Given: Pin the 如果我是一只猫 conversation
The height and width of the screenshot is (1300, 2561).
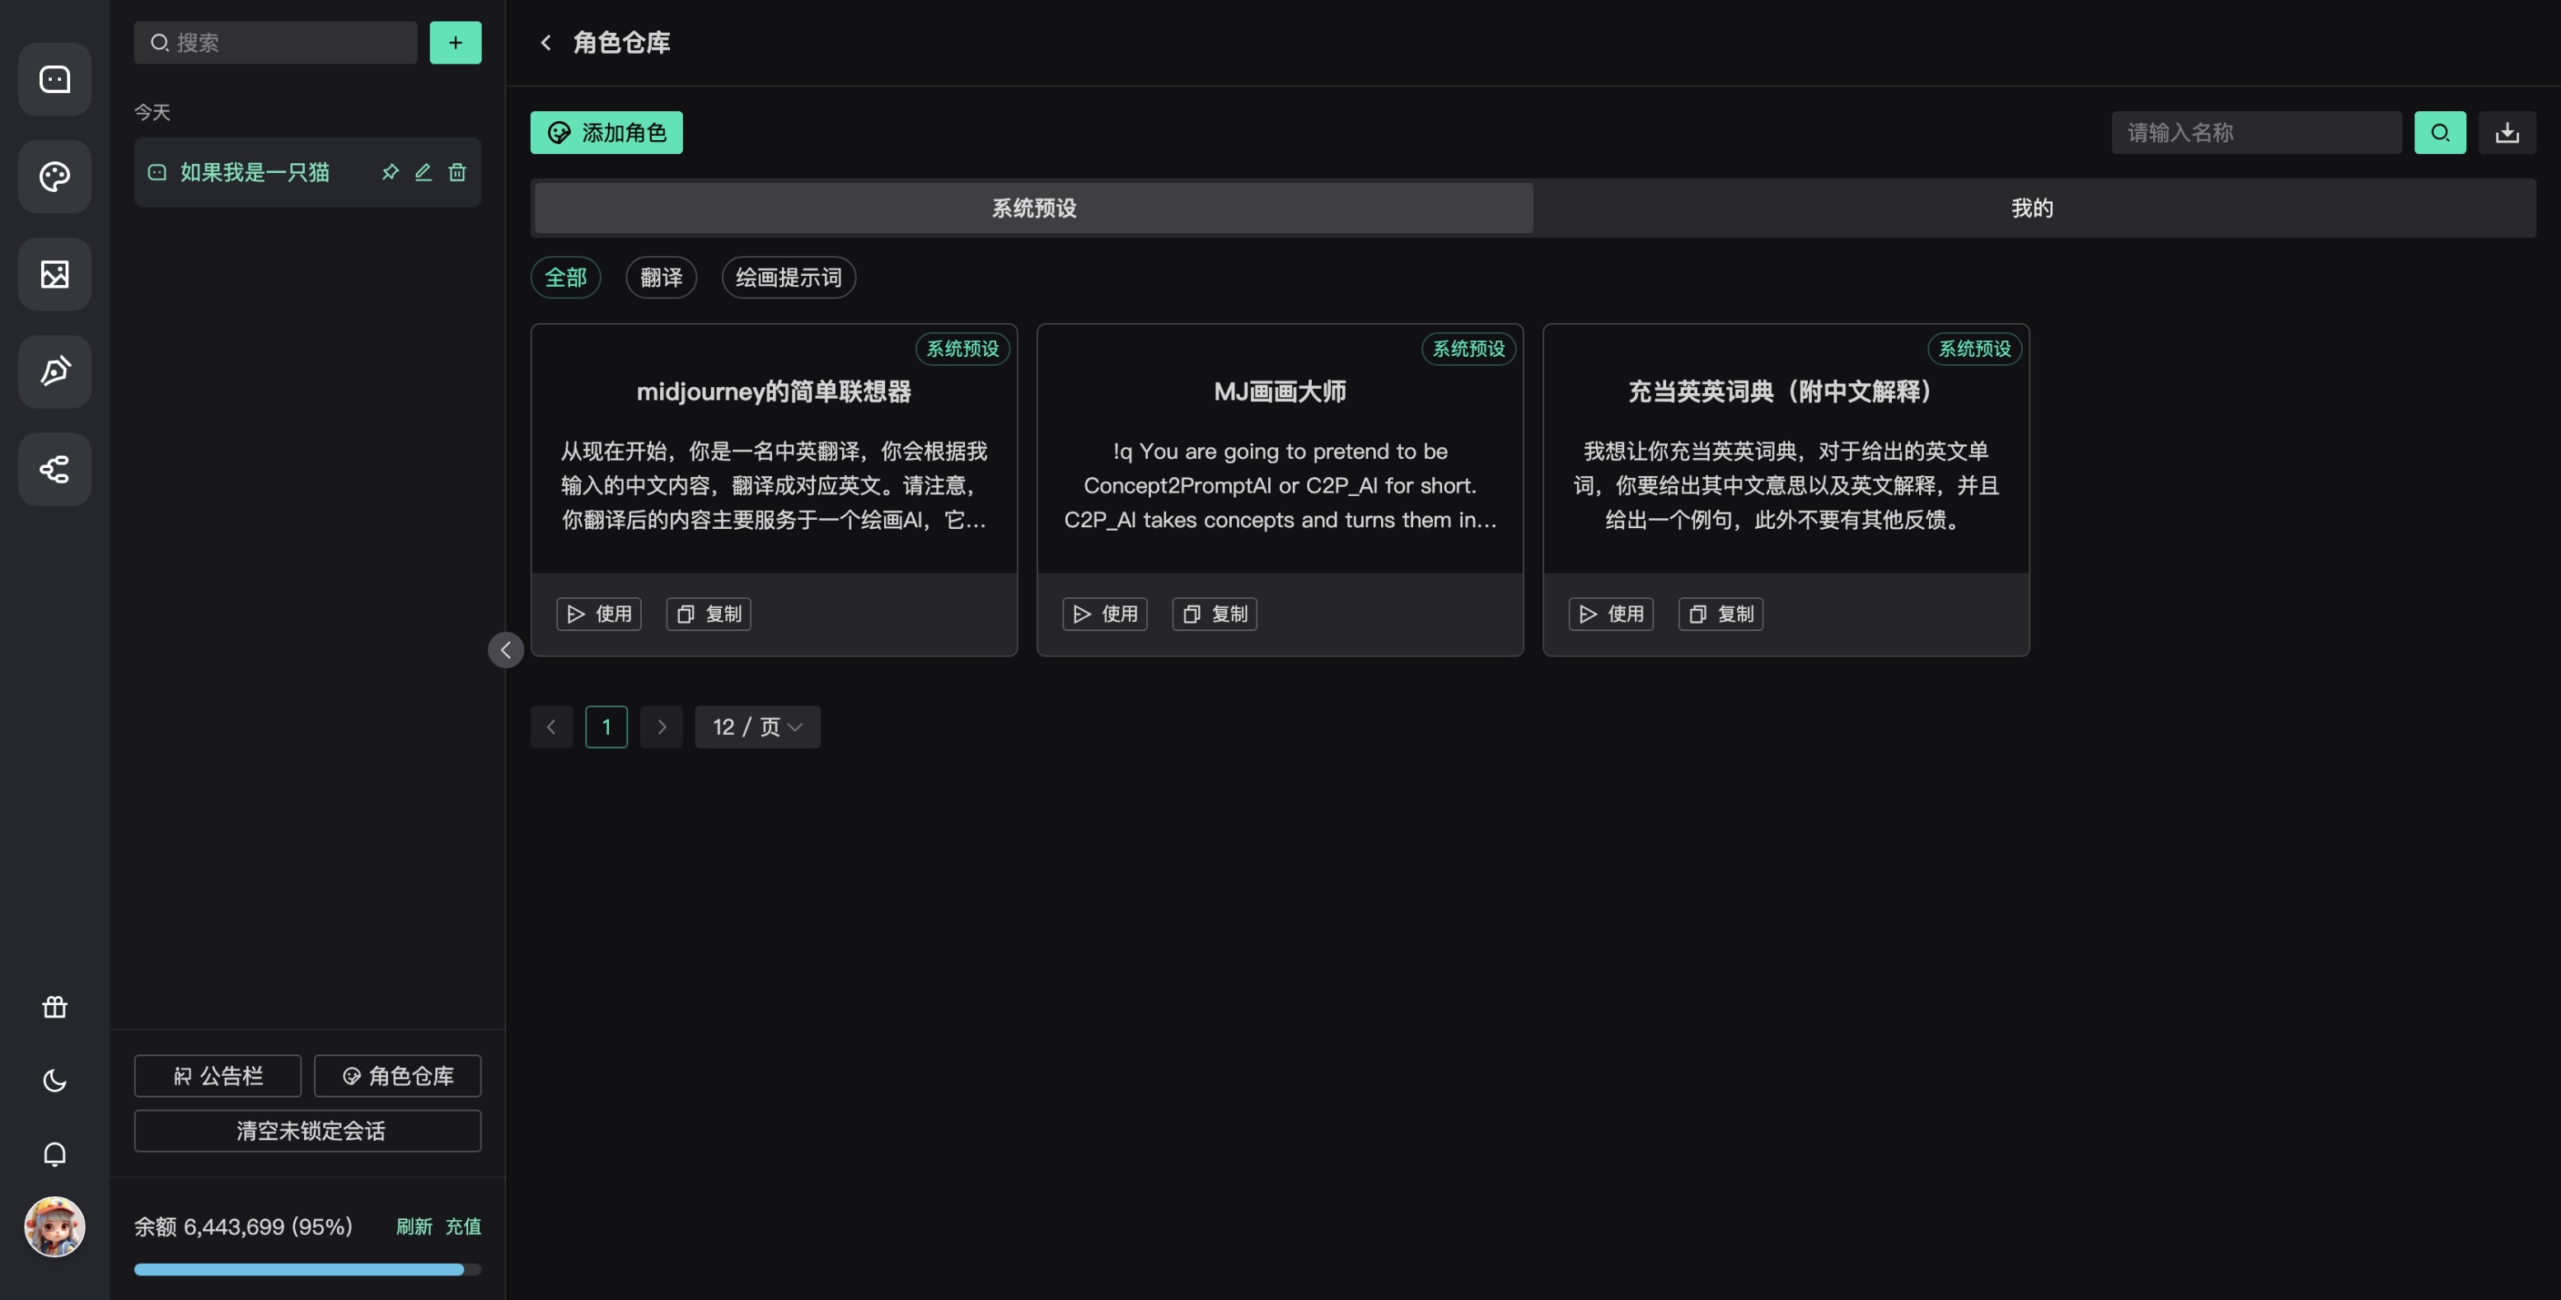Looking at the screenshot, I should [390, 172].
